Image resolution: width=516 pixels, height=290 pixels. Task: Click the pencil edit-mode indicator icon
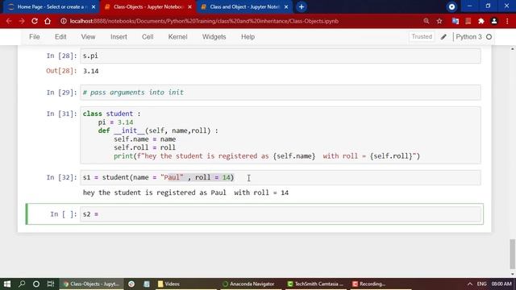point(443,37)
